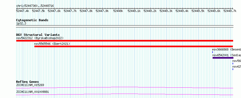Click the chr1:52447360..52448716 region label
Viewport: 241px width, 98px height.
35,6
